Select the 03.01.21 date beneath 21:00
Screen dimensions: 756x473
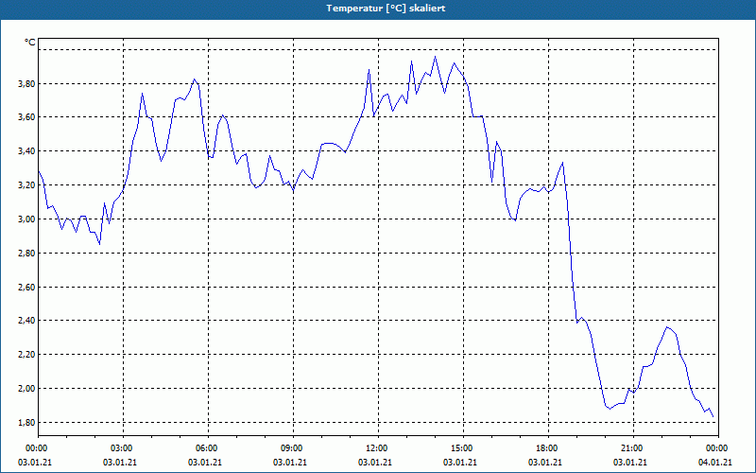pyautogui.click(x=630, y=463)
